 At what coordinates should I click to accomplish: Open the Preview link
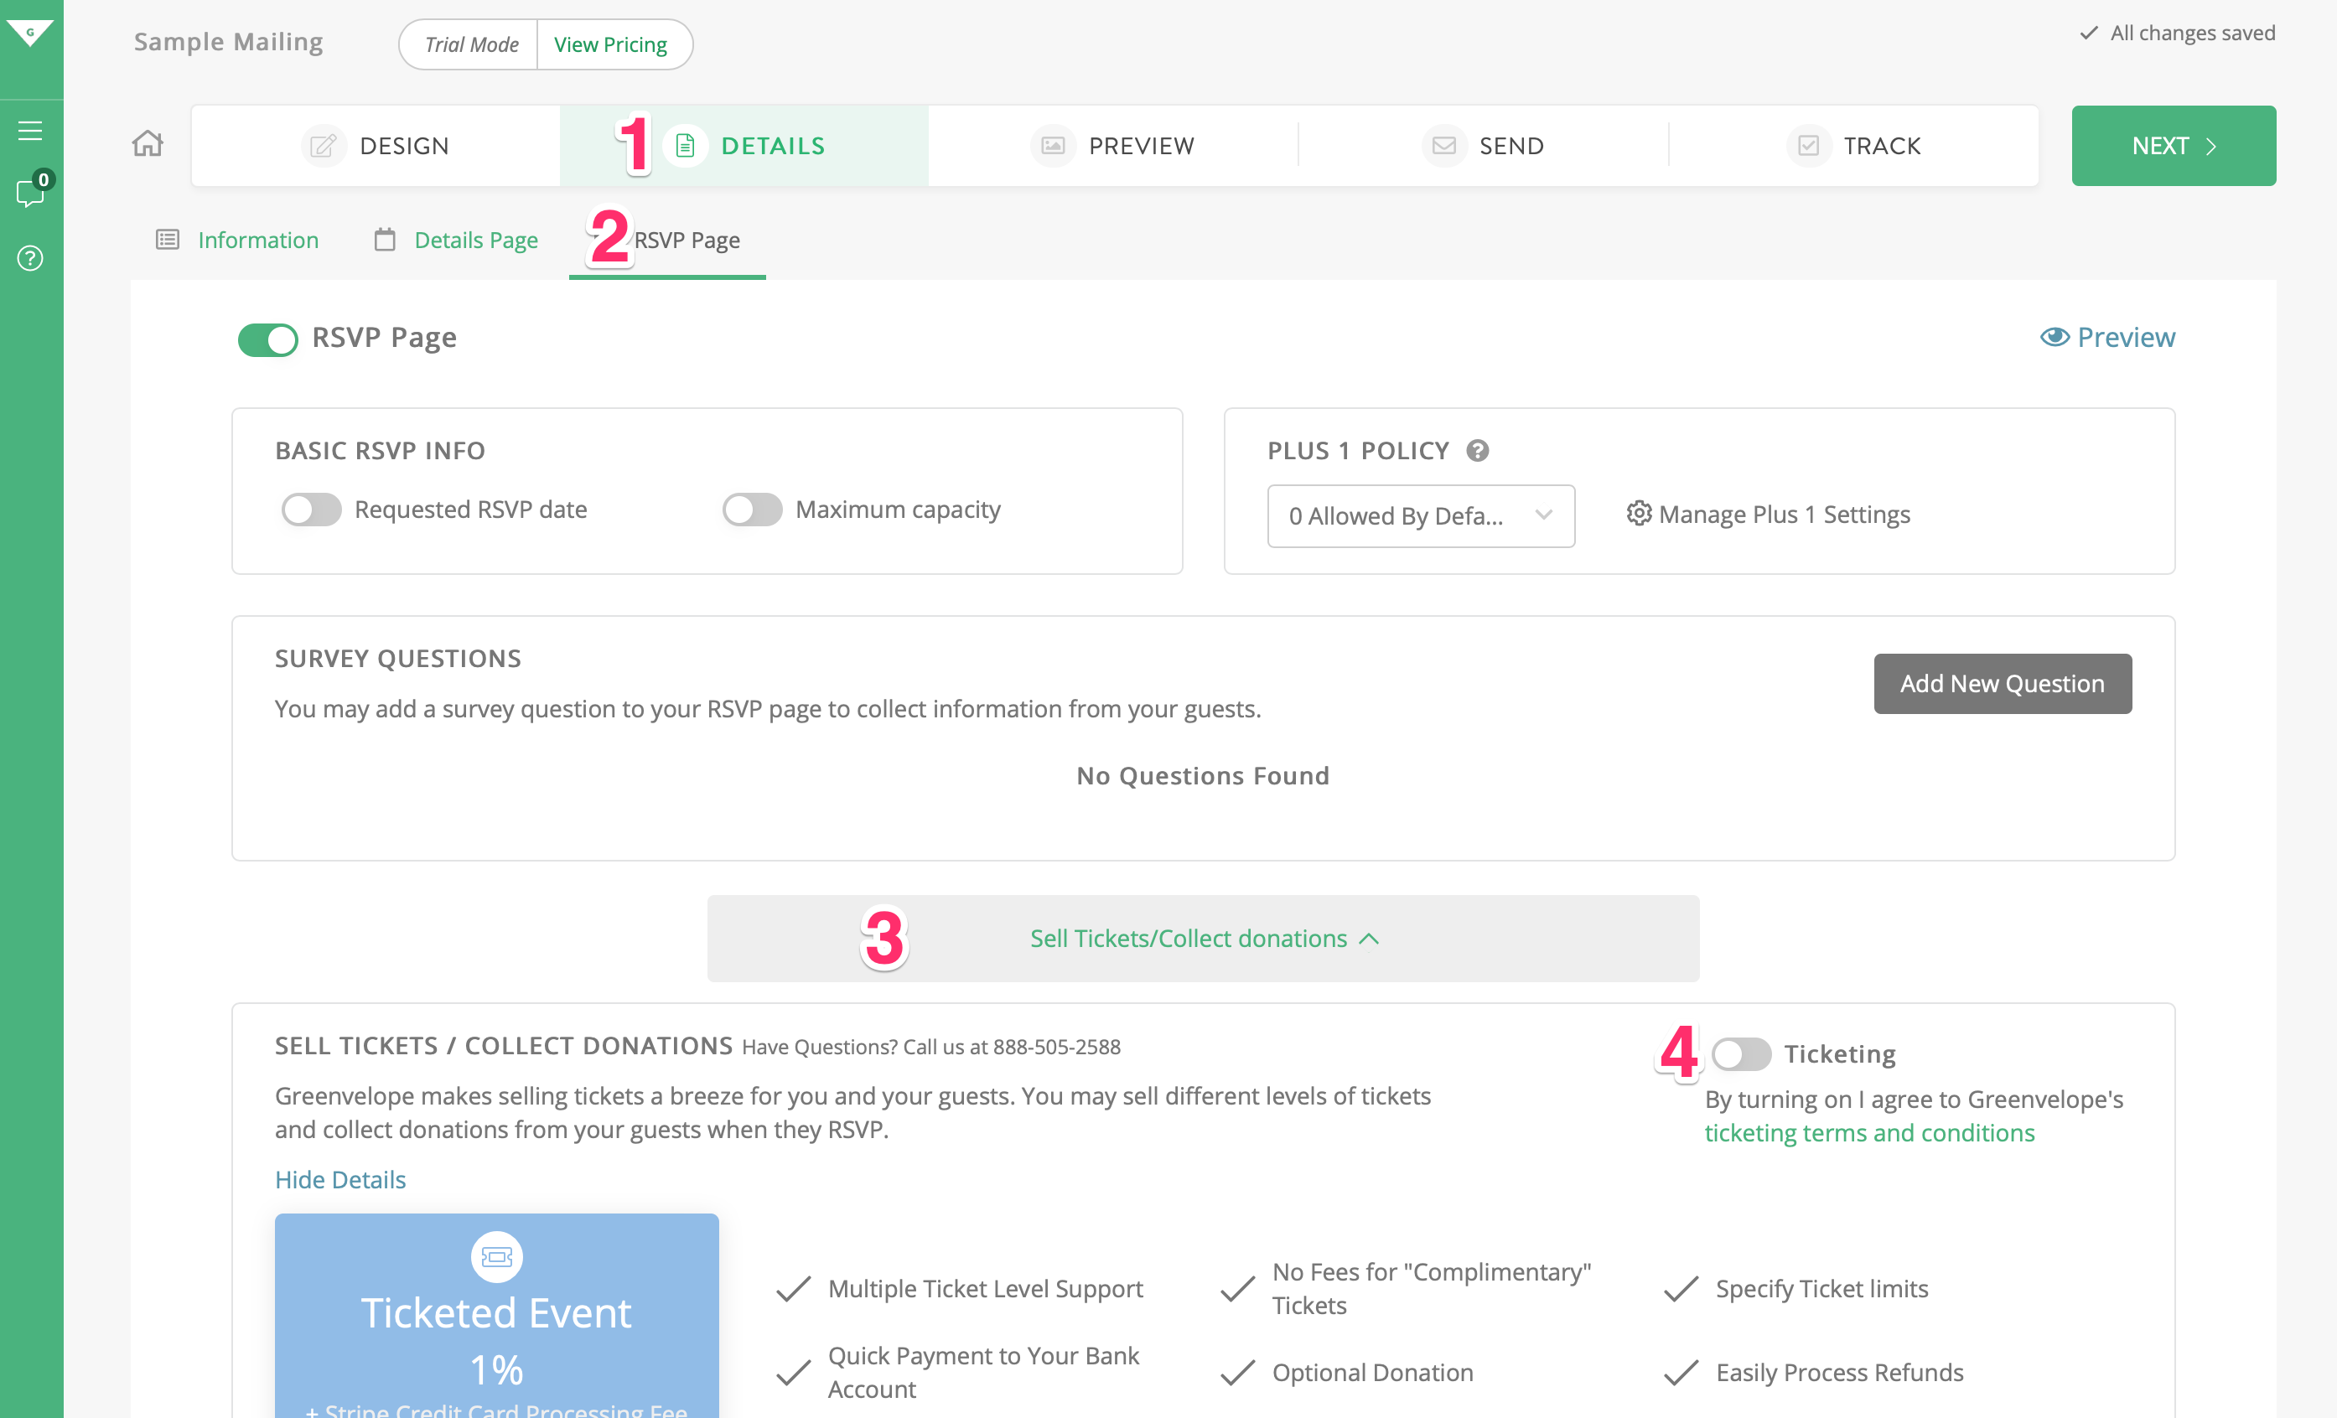(x=2107, y=337)
